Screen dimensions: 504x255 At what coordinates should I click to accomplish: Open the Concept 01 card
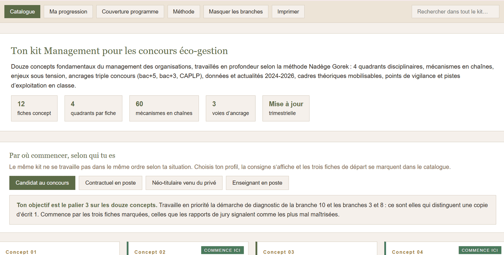[x=59, y=249]
